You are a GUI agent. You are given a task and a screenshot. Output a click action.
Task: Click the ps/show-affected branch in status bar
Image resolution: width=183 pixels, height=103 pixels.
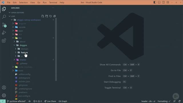17,101
